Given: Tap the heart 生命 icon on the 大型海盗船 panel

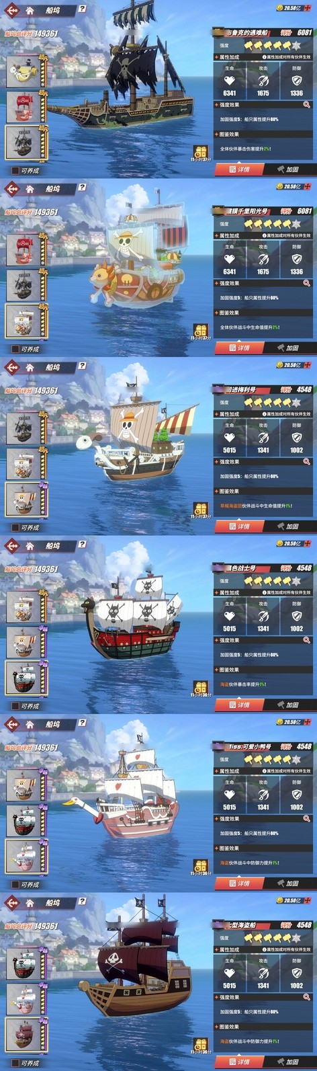Looking at the screenshot, I should tap(230, 972).
